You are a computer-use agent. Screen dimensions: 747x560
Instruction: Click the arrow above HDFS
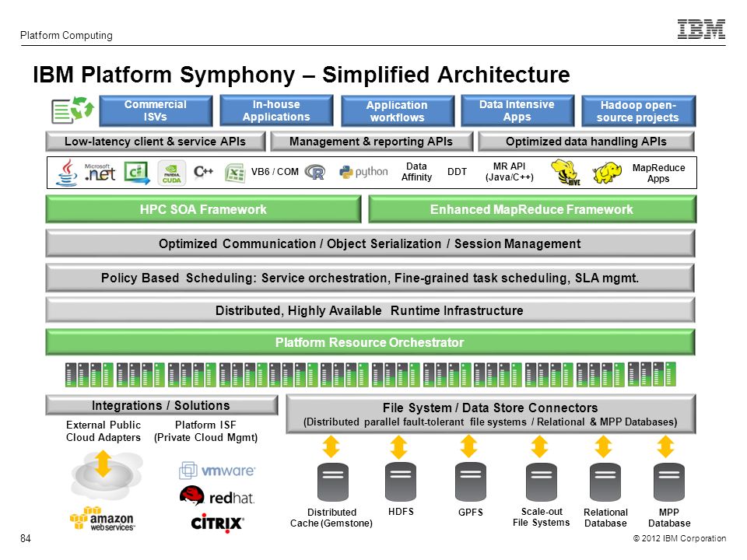coord(398,446)
